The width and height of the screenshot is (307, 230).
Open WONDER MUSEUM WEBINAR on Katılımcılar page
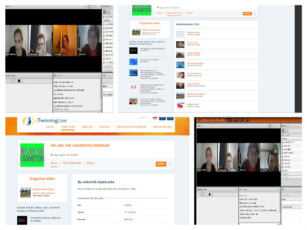pyautogui.click(x=149, y=50)
